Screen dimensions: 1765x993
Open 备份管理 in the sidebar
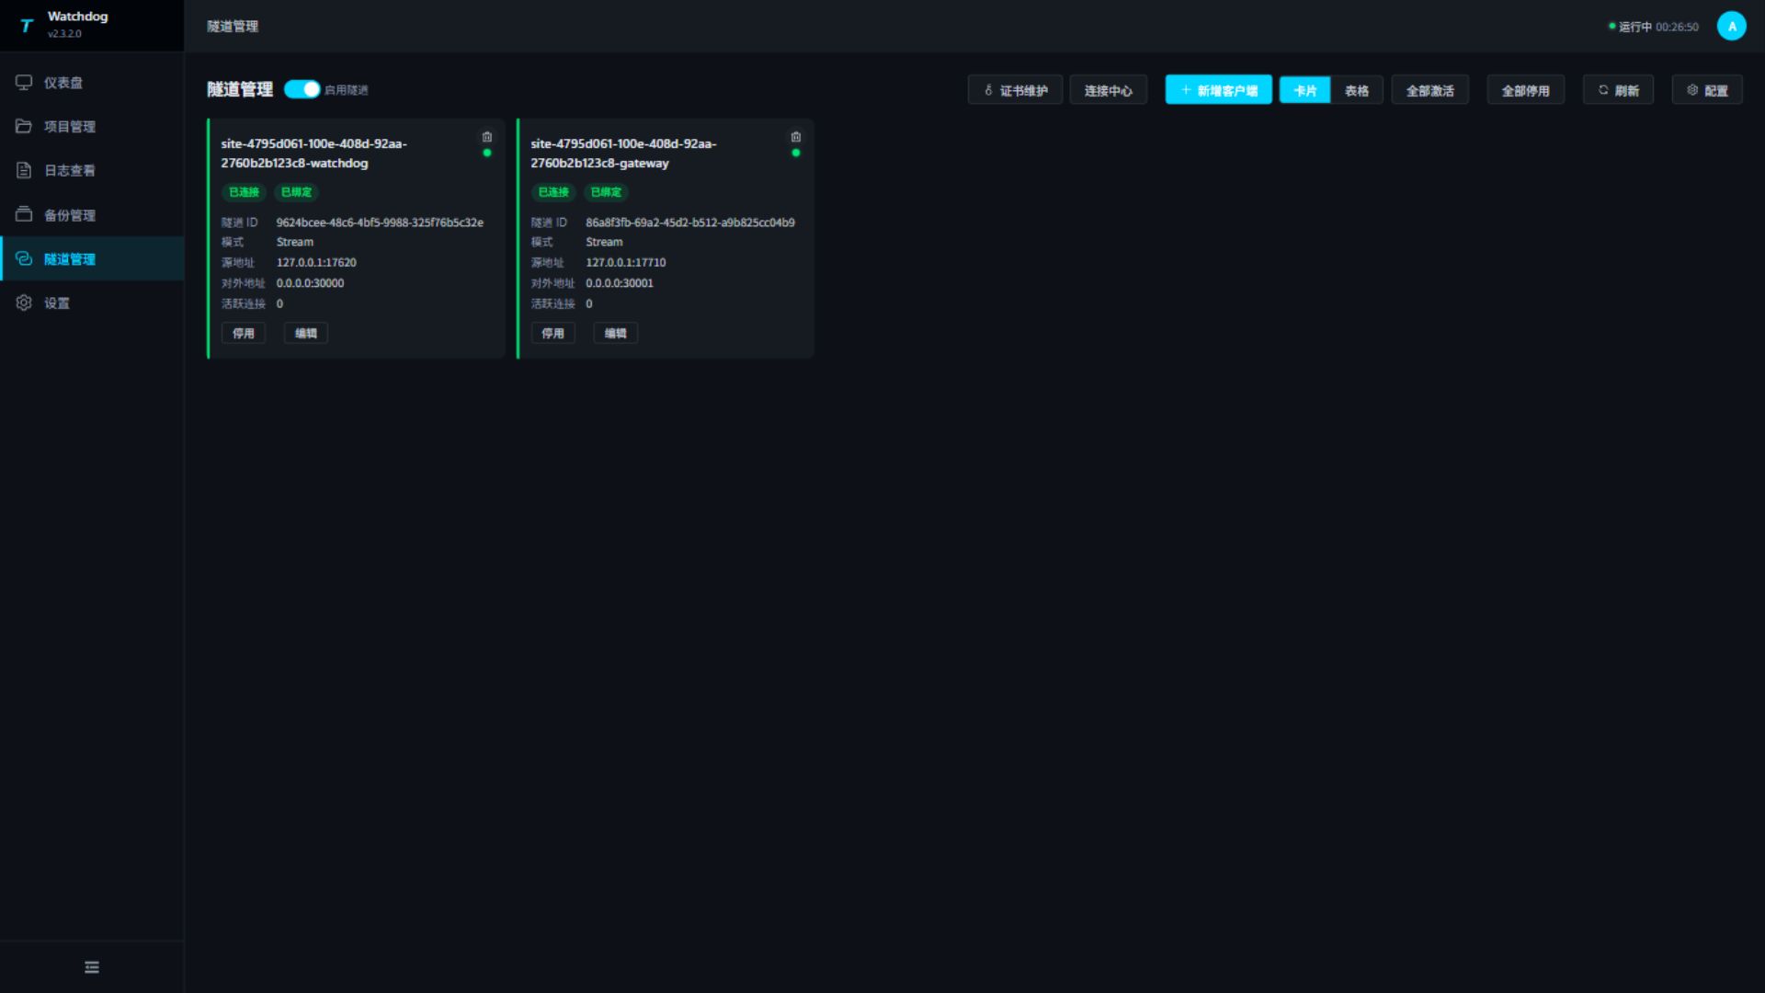pos(92,215)
